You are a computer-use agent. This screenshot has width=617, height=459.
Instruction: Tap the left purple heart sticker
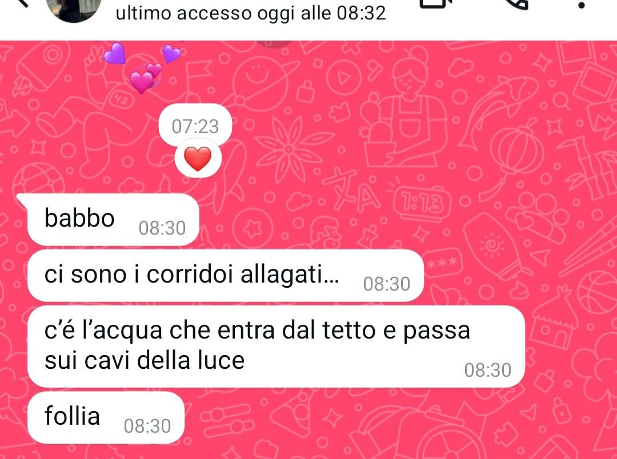(114, 54)
